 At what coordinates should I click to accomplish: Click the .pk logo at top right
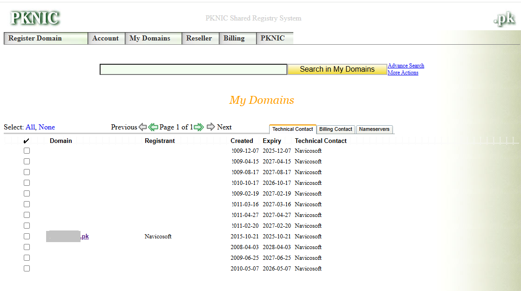point(504,19)
